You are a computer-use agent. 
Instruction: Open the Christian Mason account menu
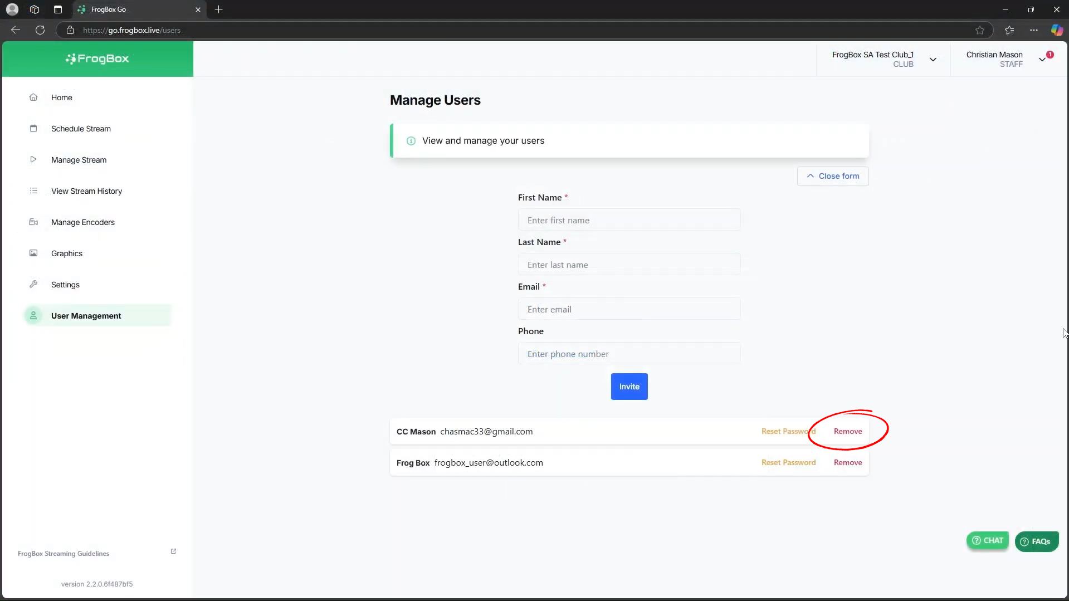1042,60
